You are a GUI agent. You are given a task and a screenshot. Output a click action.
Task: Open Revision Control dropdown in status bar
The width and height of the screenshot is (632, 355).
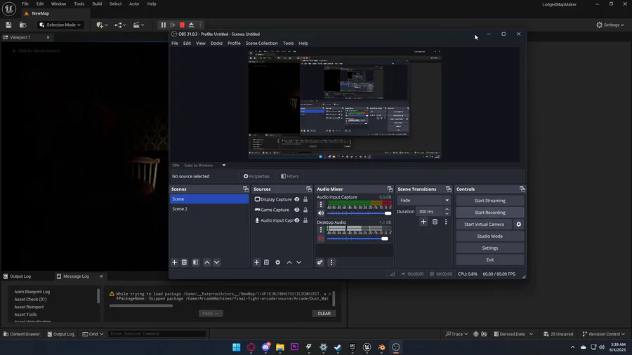[x=603, y=334]
